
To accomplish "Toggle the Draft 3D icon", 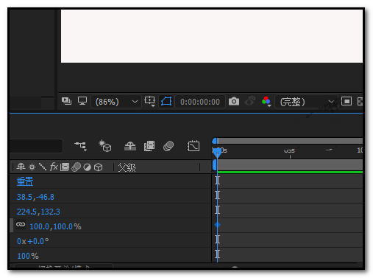I will (x=105, y=146).
